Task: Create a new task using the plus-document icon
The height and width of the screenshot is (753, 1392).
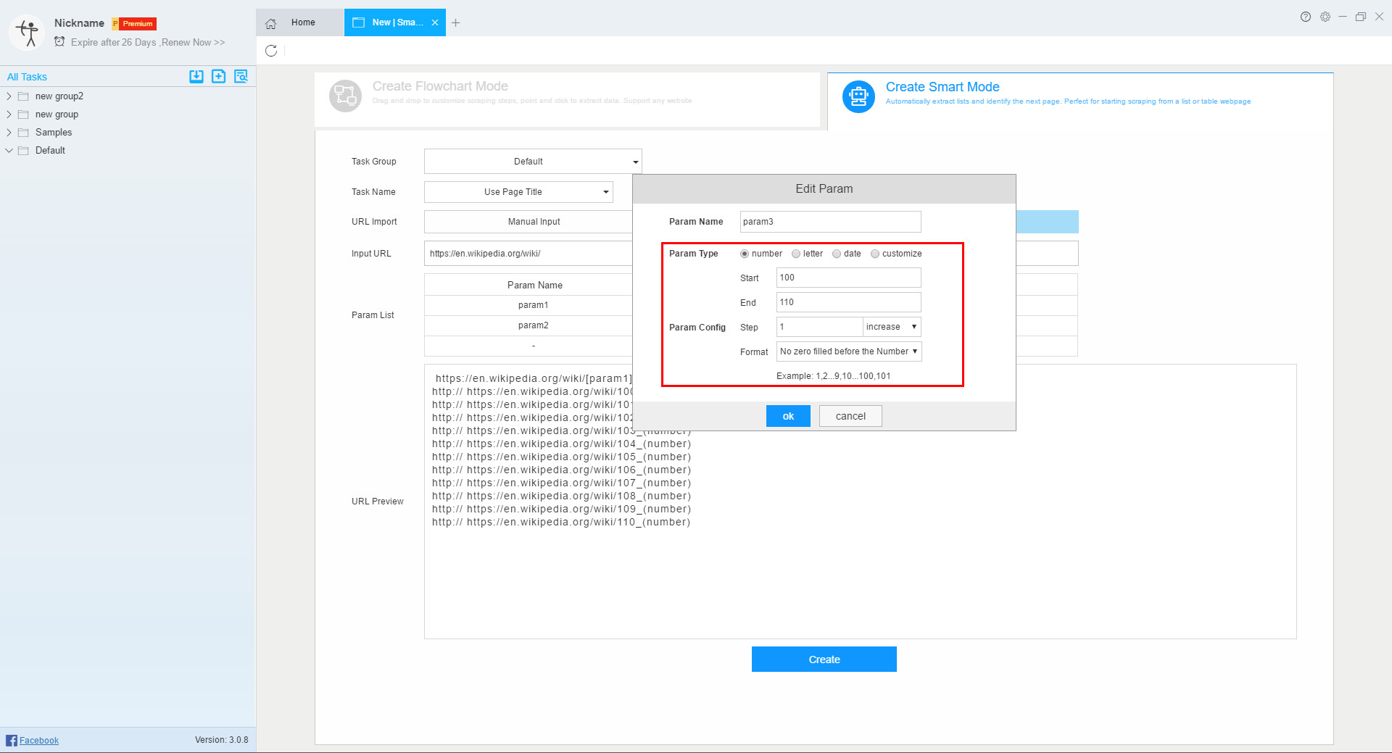Action: (x=218, y=75)
